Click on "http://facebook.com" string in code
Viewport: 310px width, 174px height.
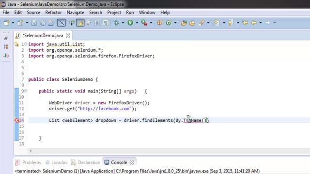click(105, 108)
